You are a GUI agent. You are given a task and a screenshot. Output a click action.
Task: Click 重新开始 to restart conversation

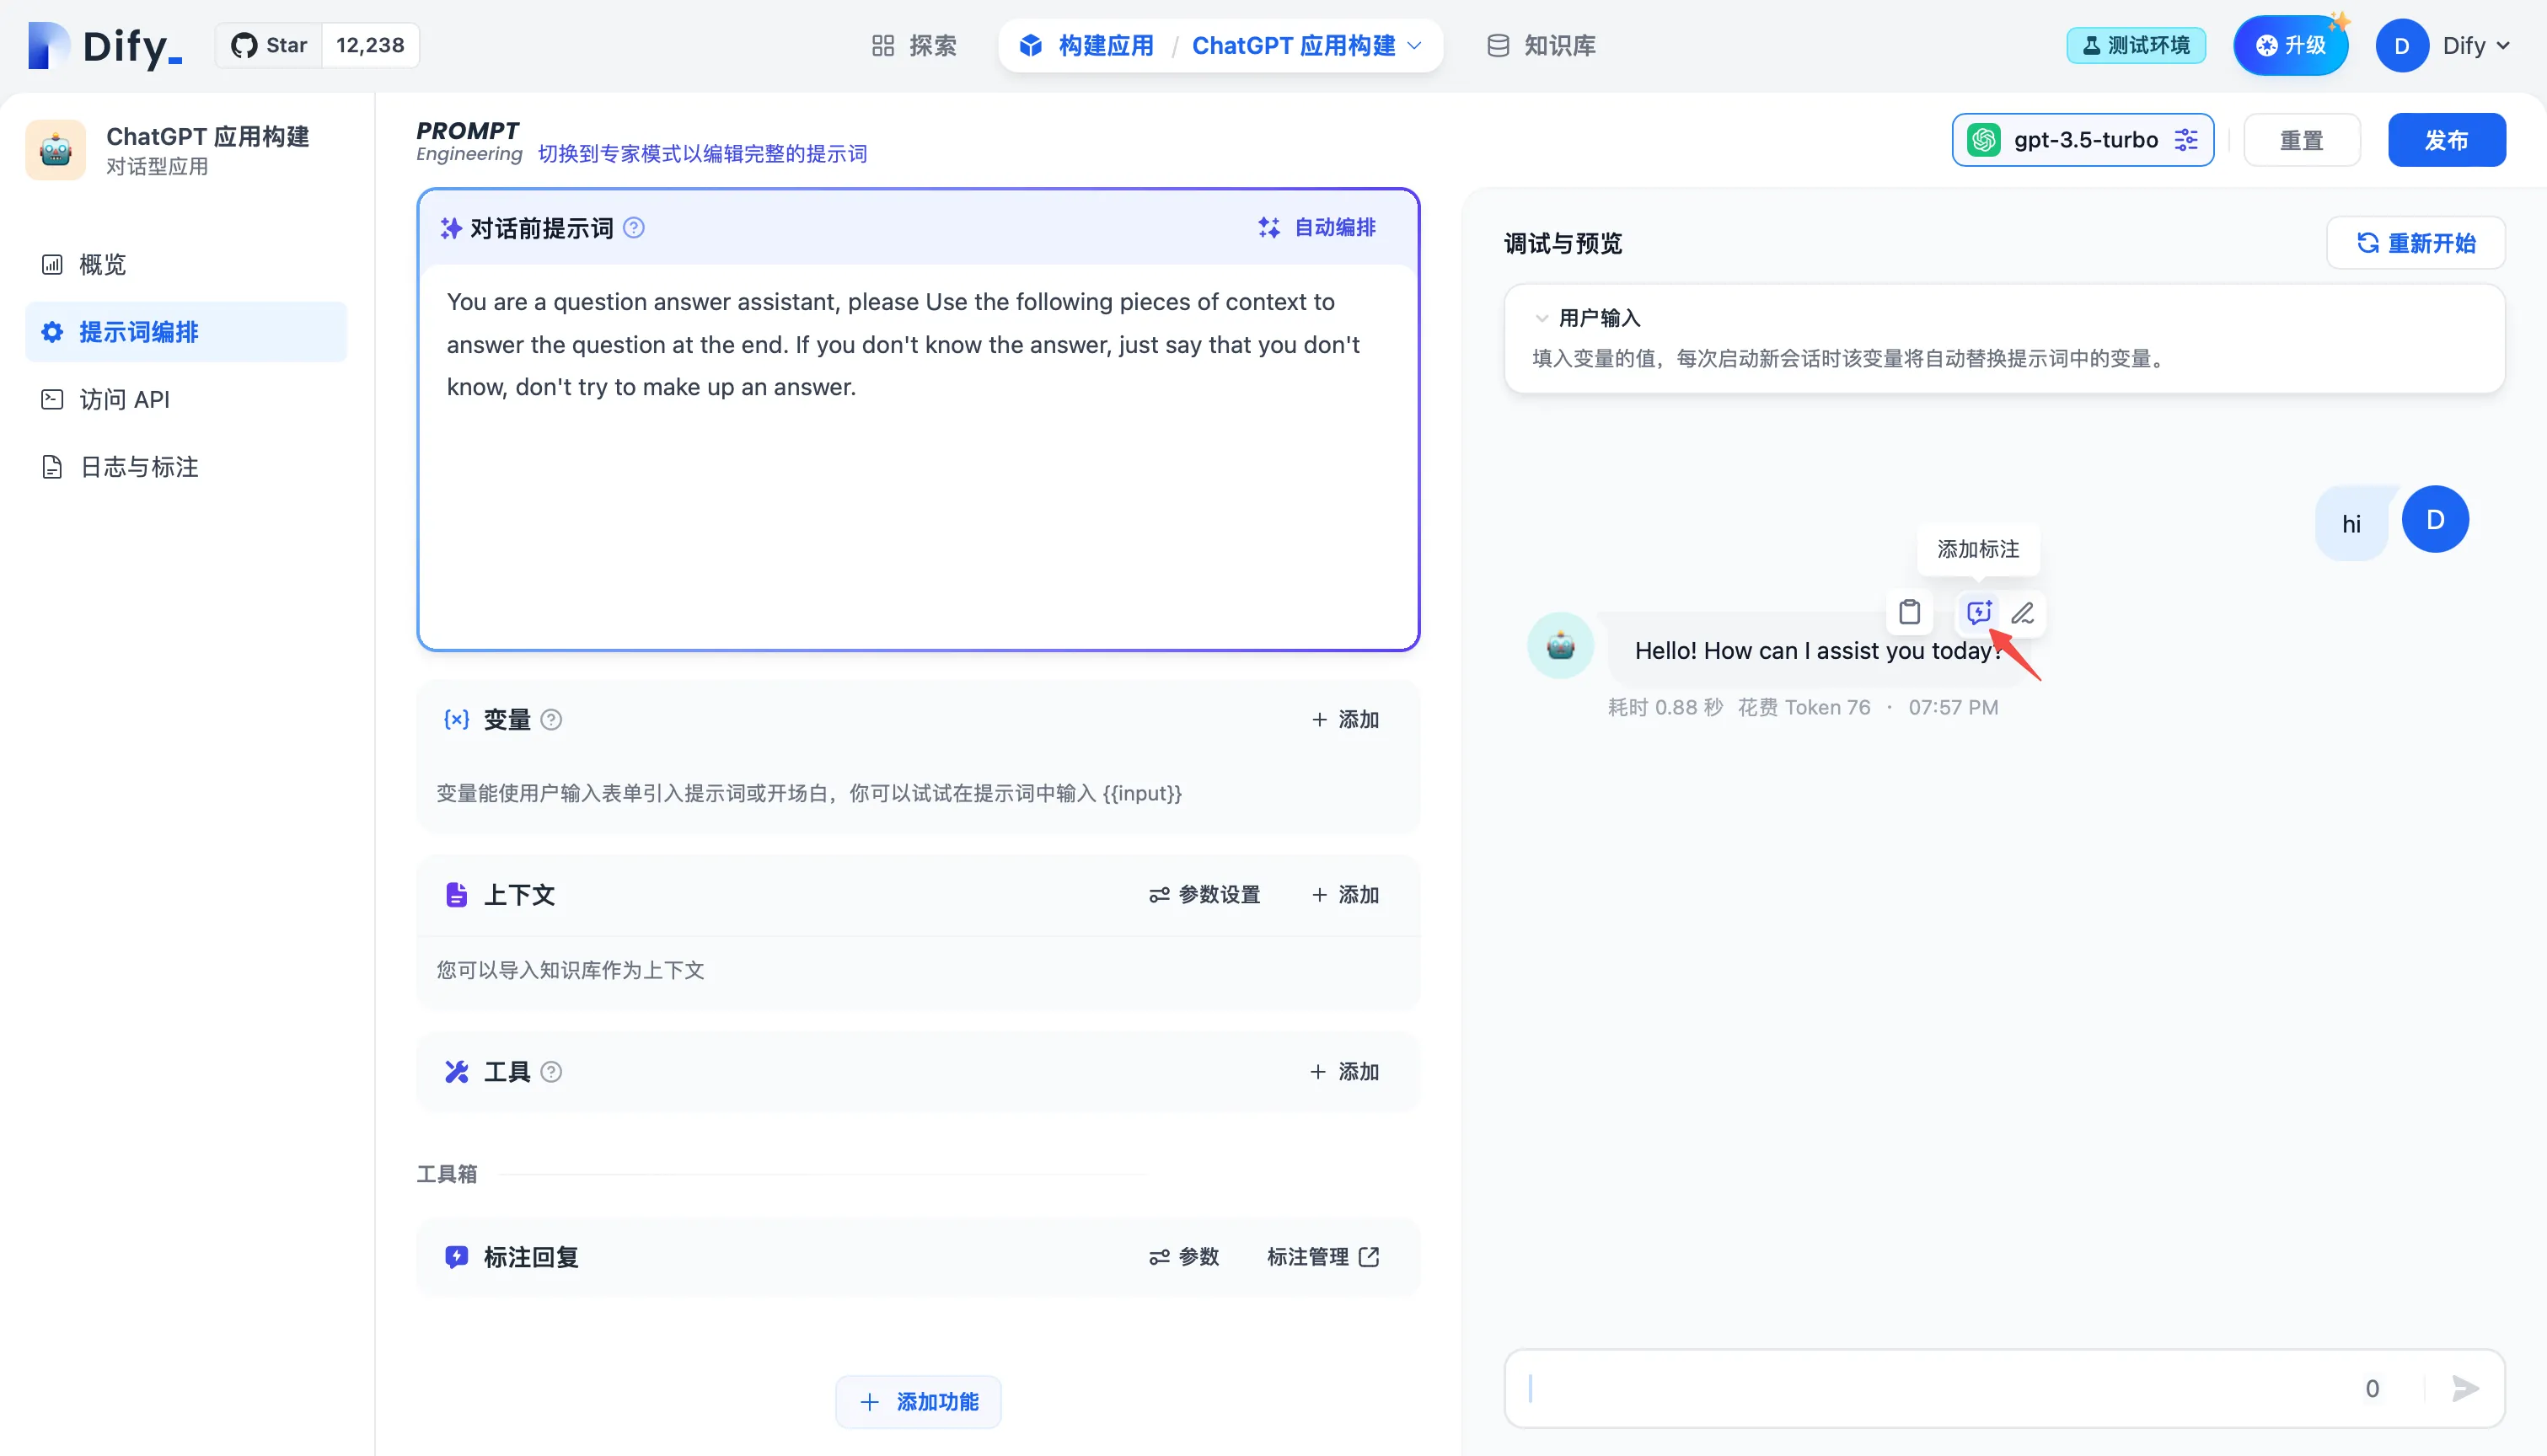2415,243
